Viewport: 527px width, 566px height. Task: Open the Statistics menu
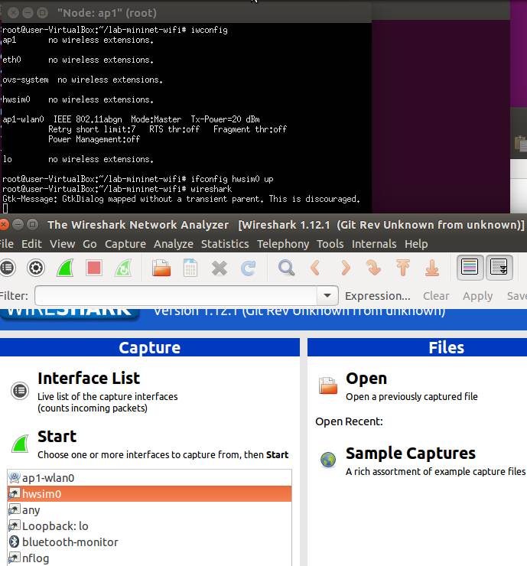pyautogui.click(x=225, y=244)
